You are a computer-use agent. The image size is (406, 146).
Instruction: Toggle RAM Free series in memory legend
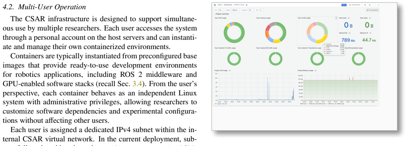coord(330,104)
